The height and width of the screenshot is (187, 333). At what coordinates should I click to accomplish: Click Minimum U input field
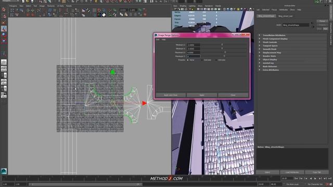tap(194, 45)
